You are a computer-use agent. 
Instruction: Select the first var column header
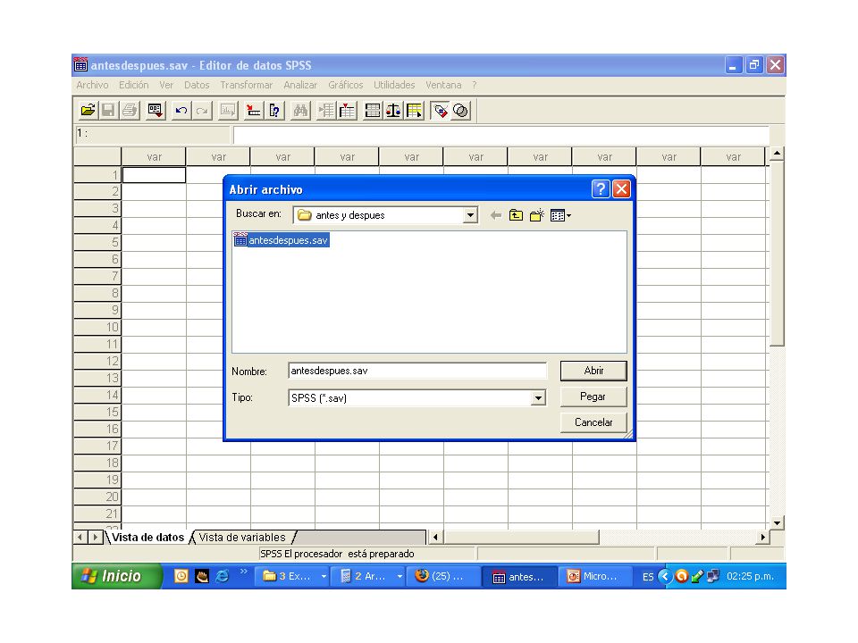coord(154,157)
